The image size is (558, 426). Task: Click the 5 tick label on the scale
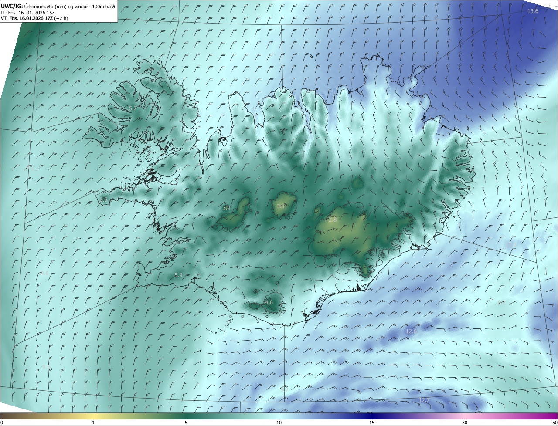(x=186, y=423)
